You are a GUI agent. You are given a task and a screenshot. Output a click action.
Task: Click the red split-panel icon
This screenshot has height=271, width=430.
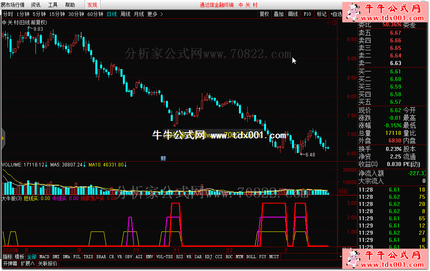(334, 23)
